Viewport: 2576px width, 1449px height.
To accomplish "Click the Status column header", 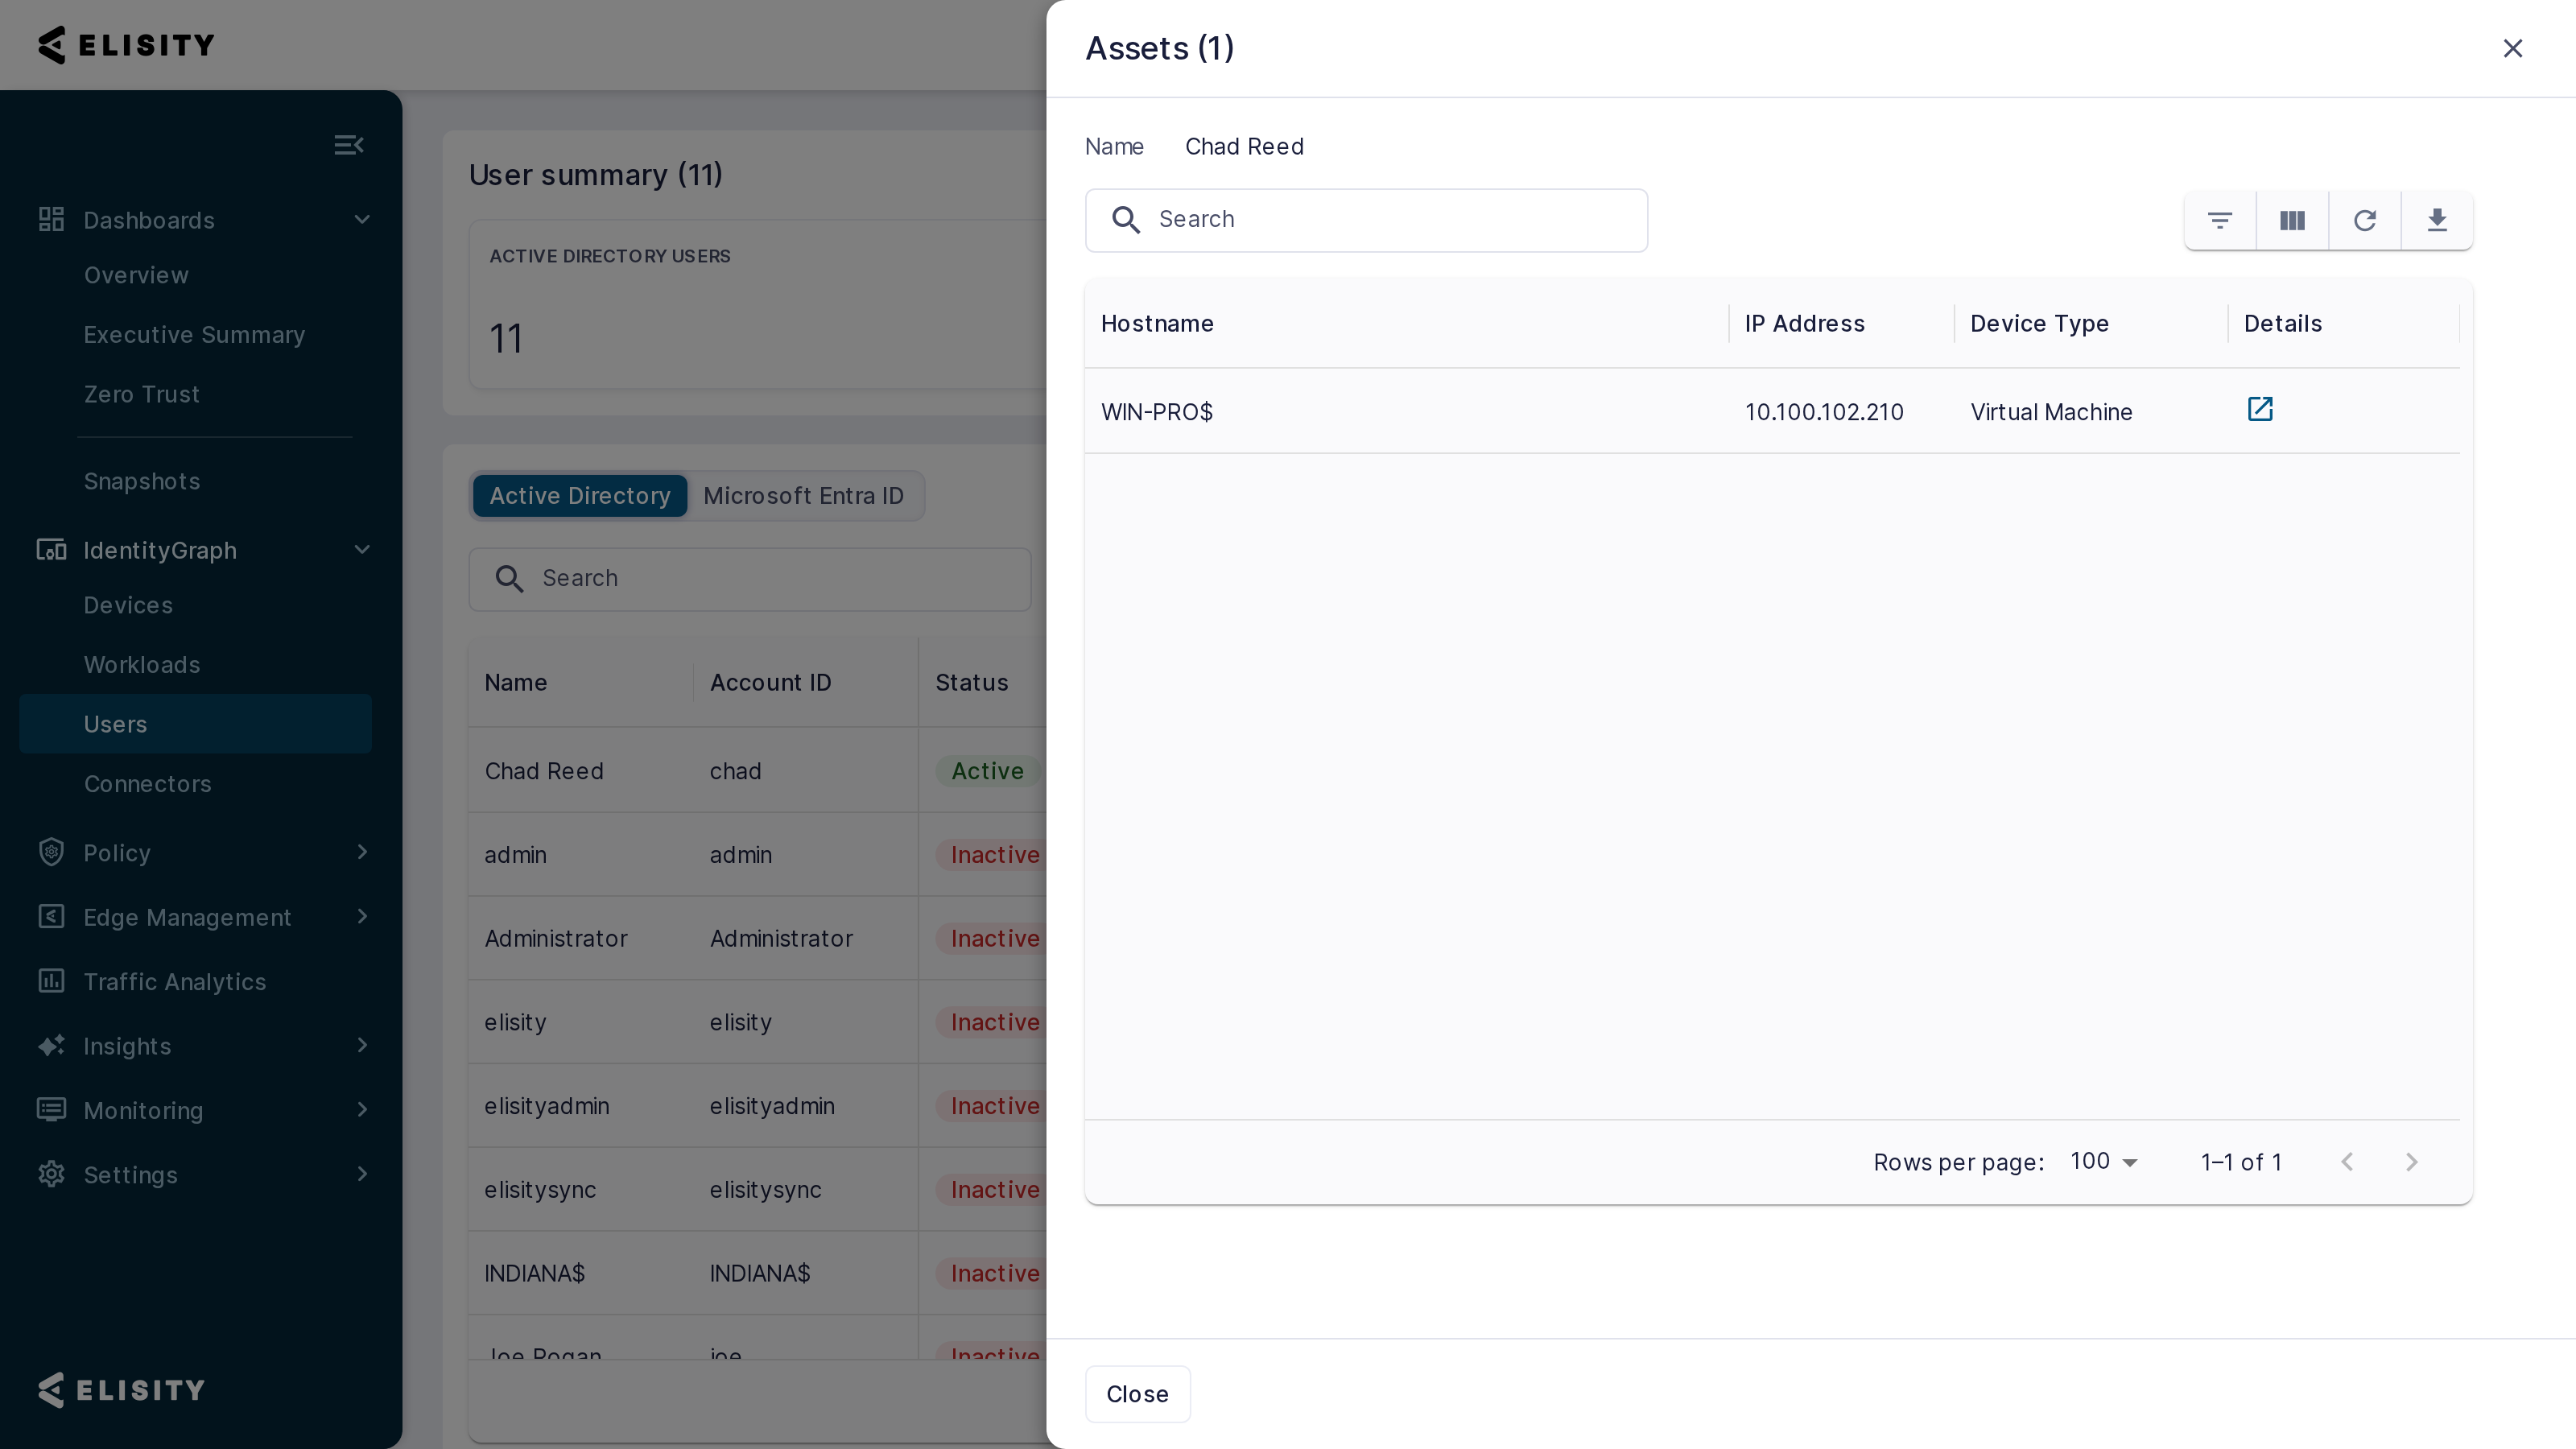I will [x=971, y=683].
